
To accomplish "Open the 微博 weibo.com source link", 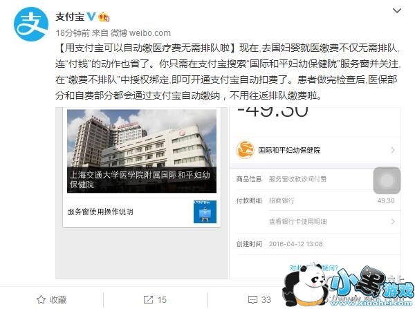I will [140, 33].
